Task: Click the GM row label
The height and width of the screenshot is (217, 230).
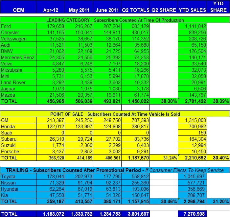Action: point(5,120)
